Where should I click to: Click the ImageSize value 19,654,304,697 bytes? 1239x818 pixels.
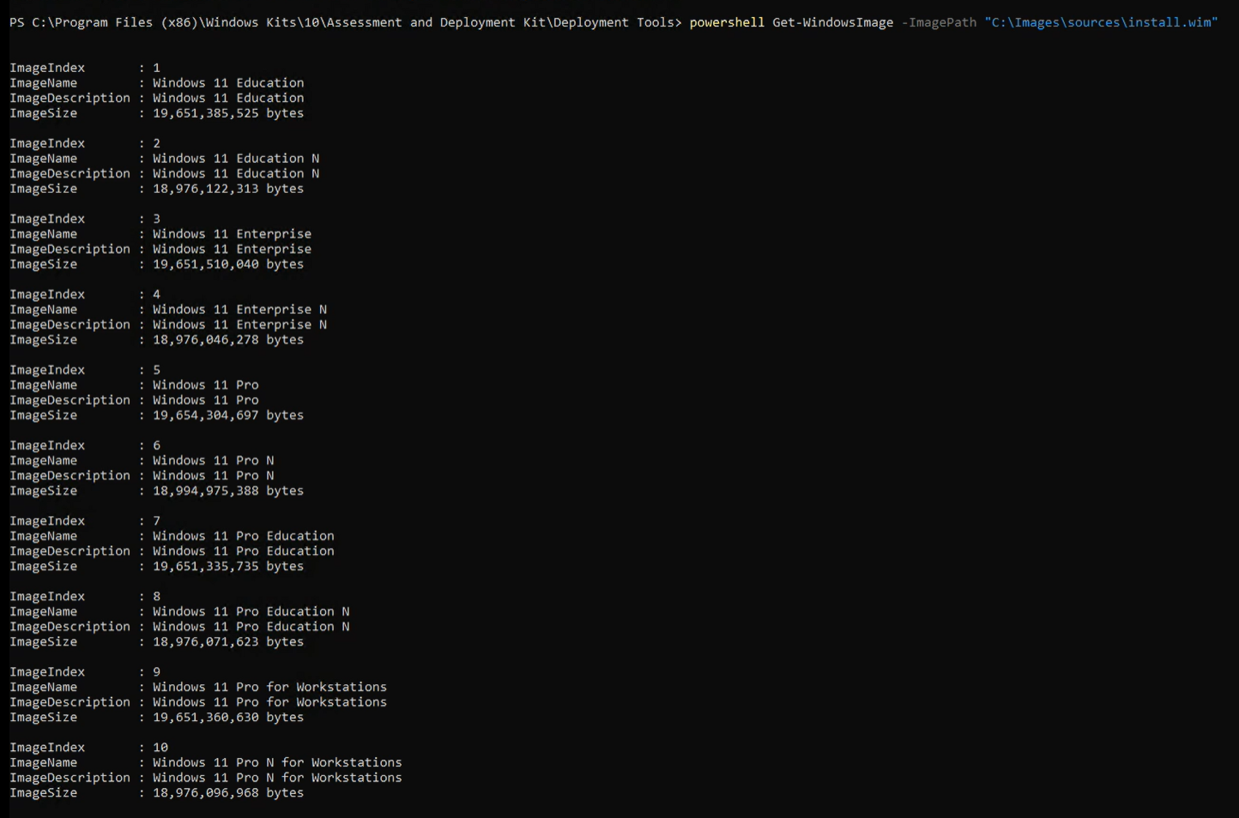(227, 416)
